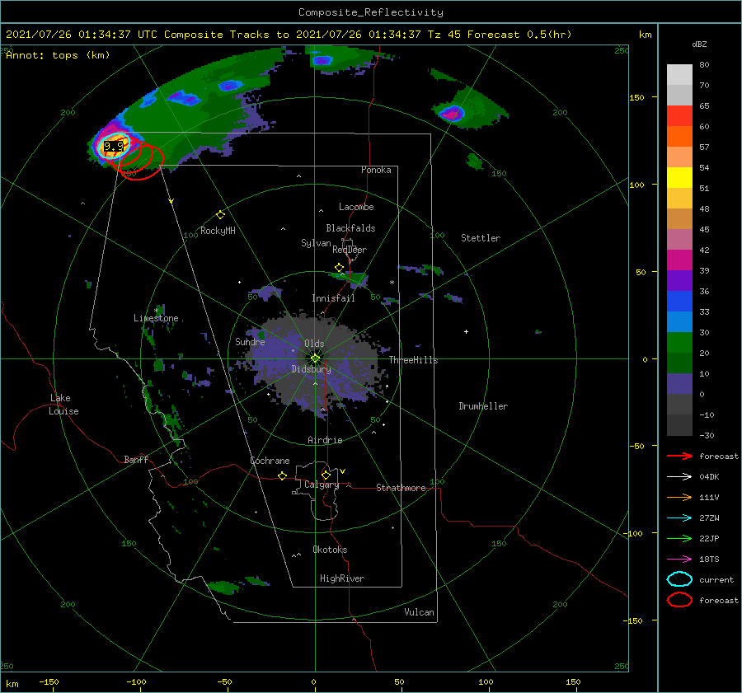The image size is (742, 693).
Task: Click the Limestone label
Action: [156, 318]
